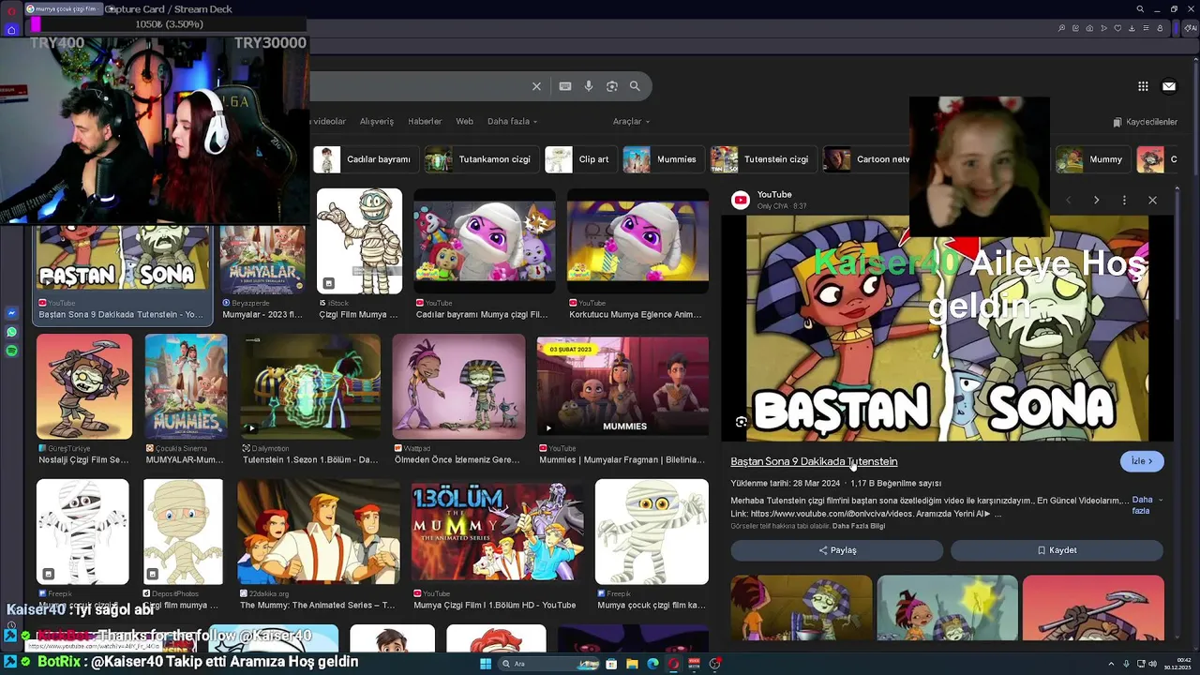Viewport: 1200px width, 675px height.
Task: Open 'Nostalji Çizgi Film' GüreşTürkiye thumbnail
Action: coord(84,387)
